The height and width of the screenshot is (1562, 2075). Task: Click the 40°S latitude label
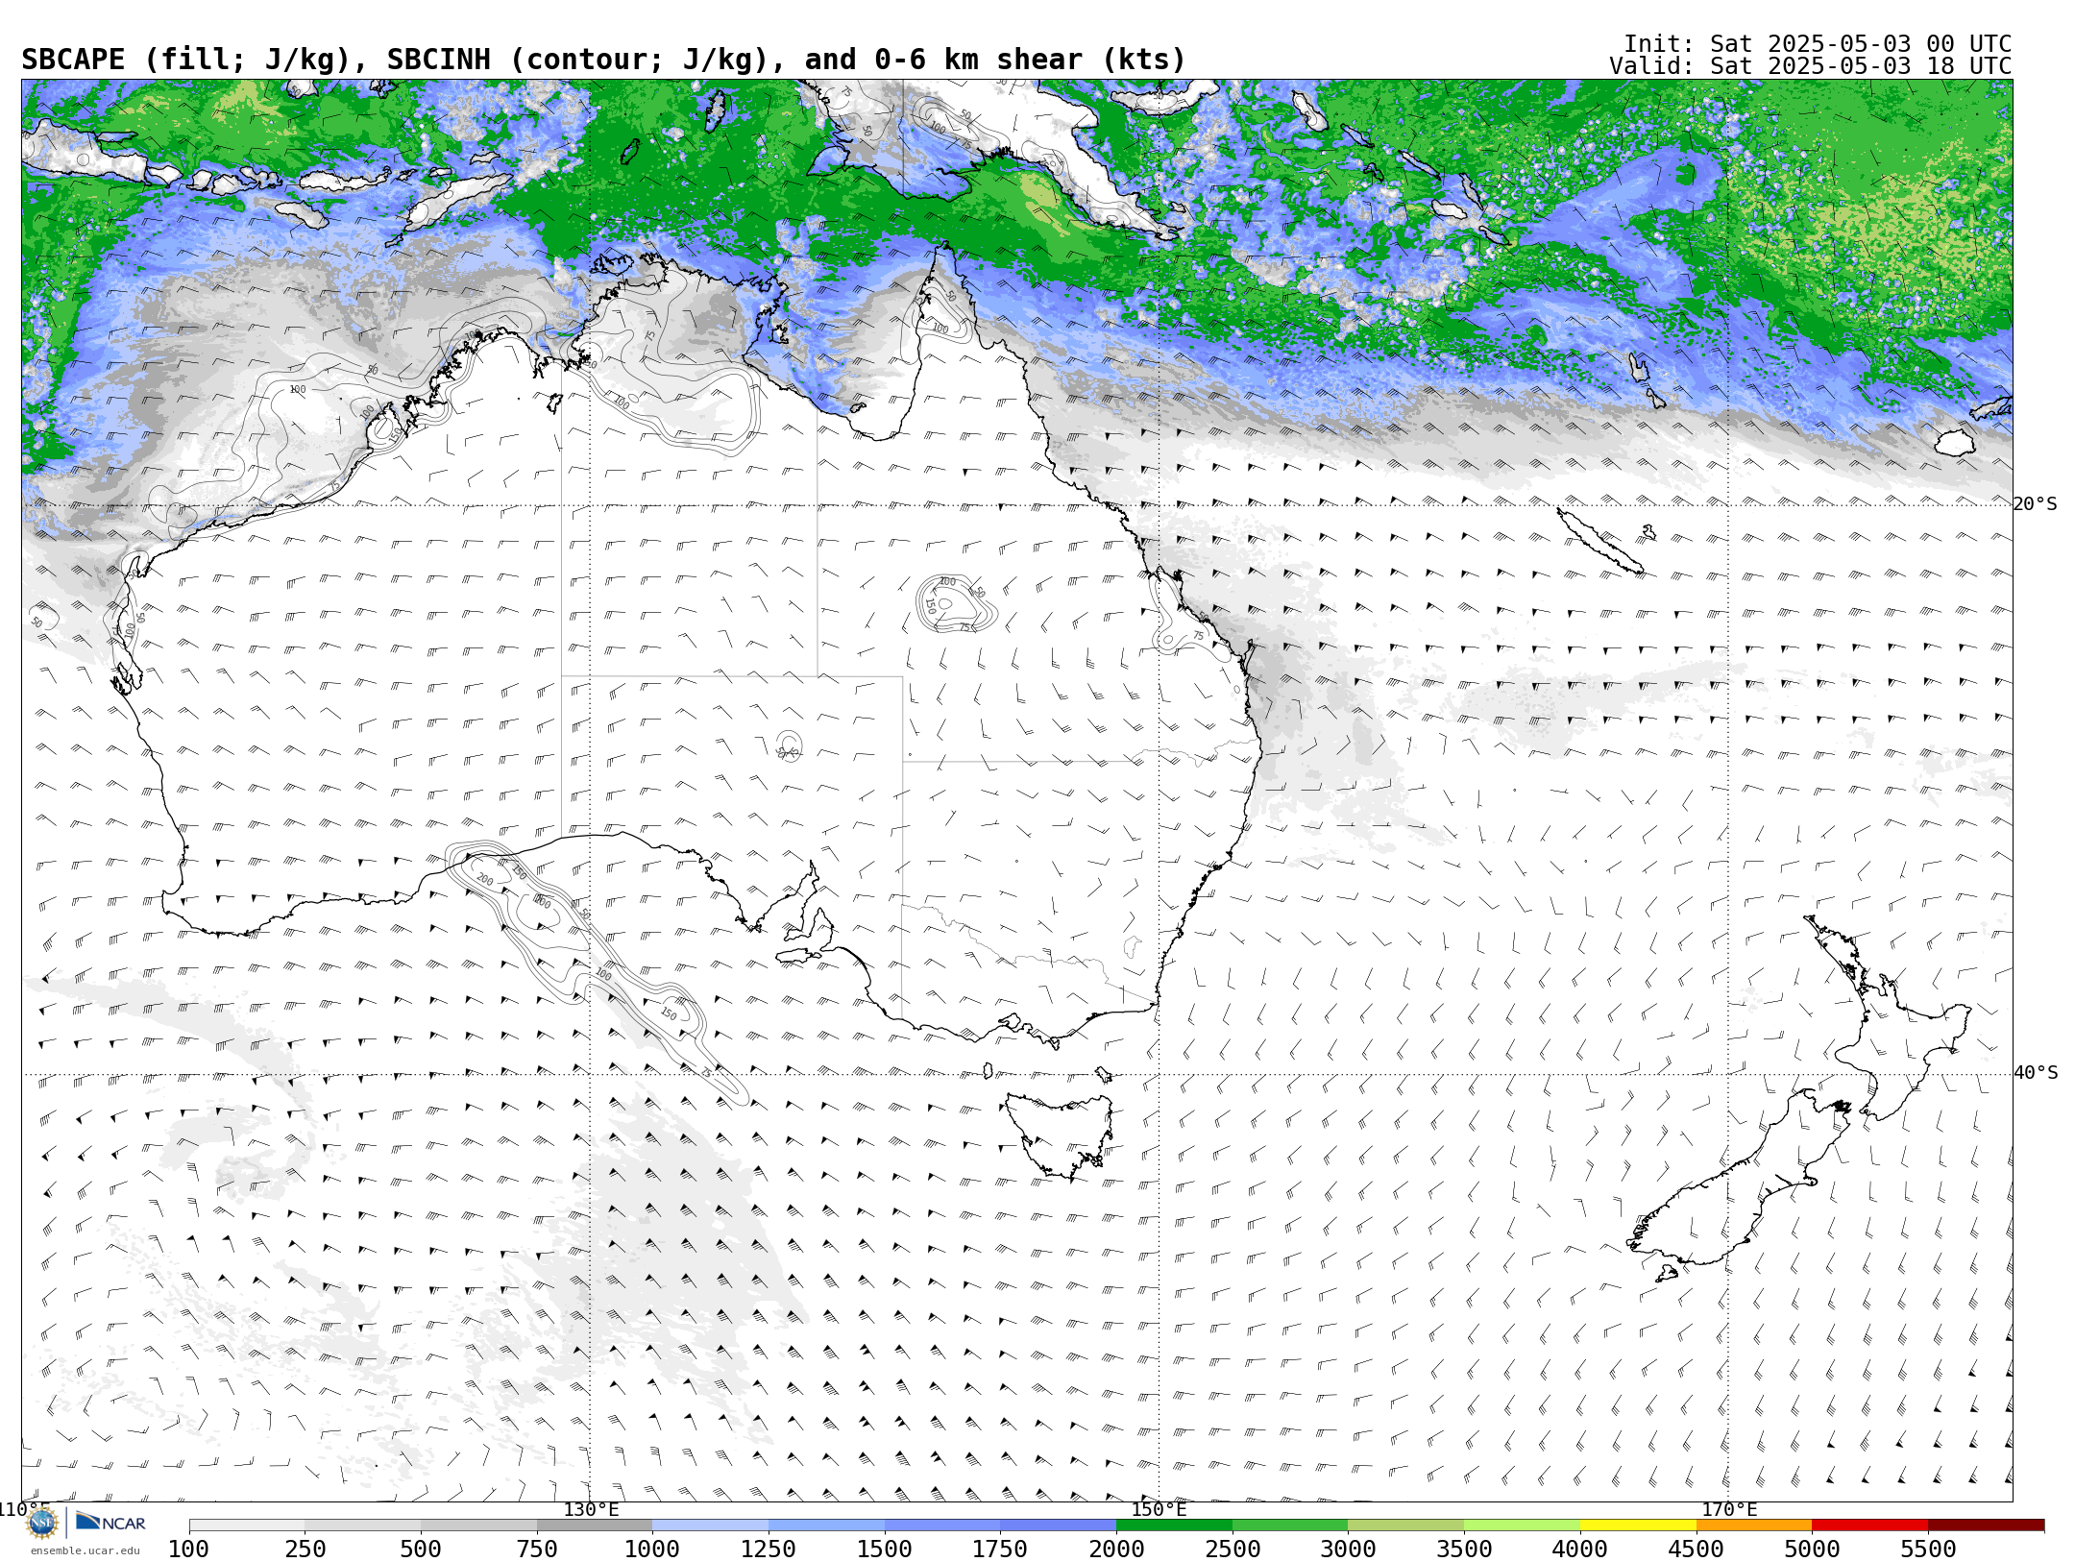click(2035, 1073)
